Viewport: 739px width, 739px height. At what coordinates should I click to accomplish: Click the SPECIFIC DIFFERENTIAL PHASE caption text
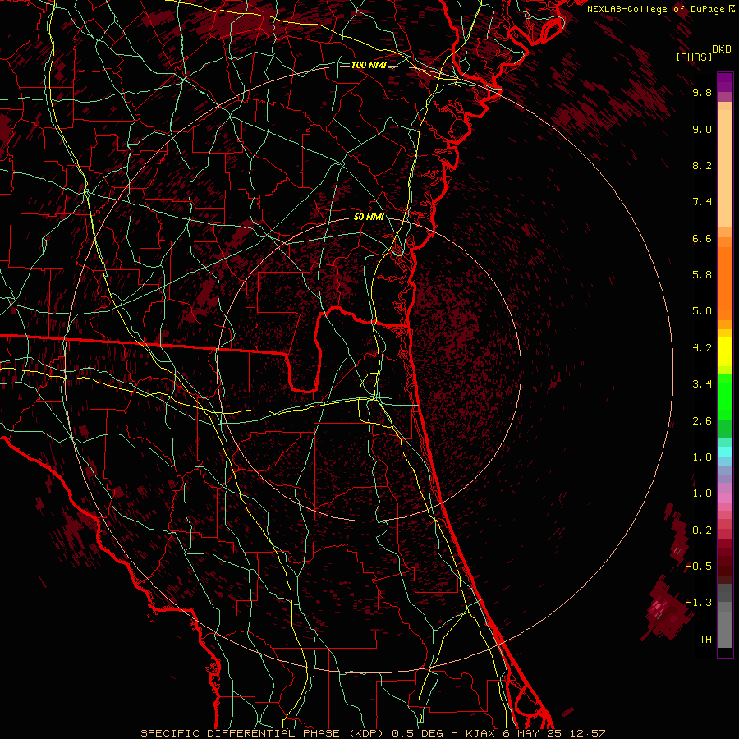[240, 733]
